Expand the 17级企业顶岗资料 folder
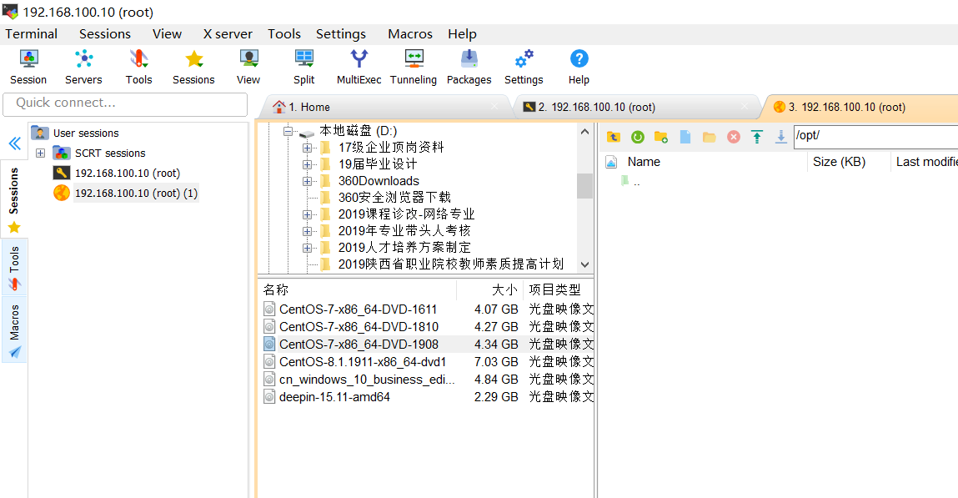 (x=308, y=148)
